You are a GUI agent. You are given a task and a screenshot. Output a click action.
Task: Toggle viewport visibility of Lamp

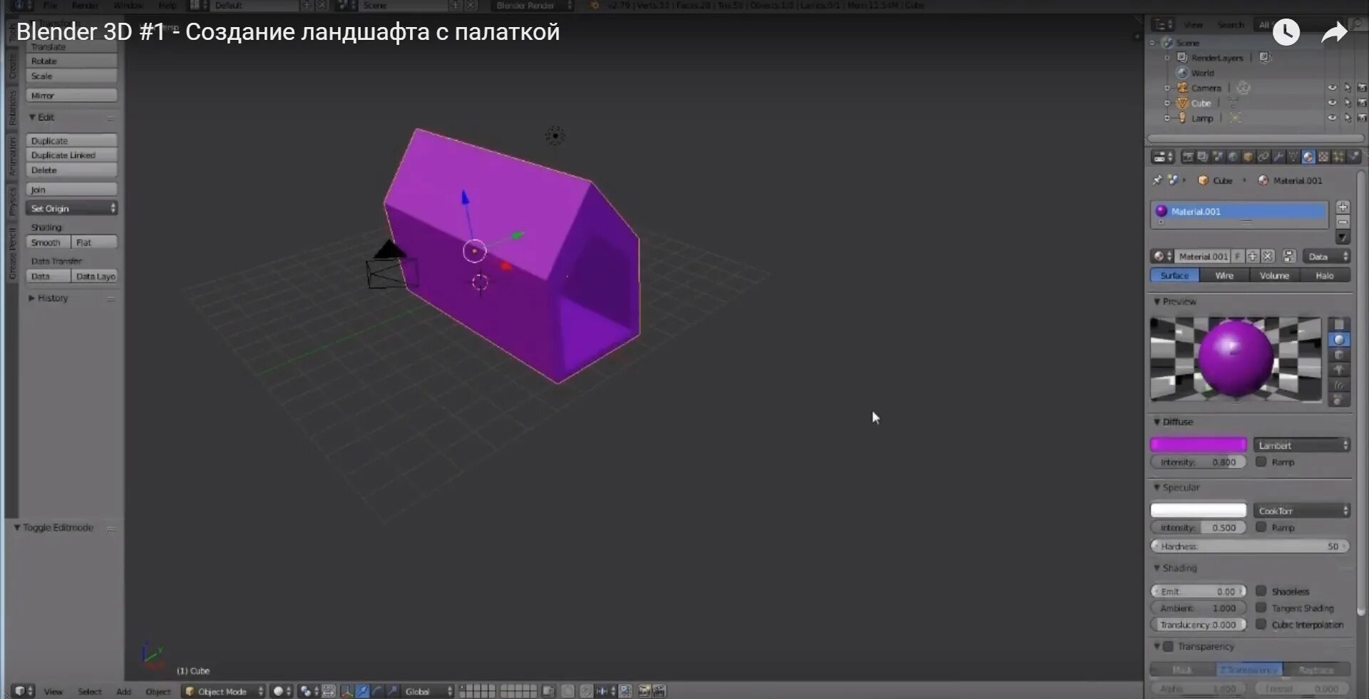click(1332, 118)
